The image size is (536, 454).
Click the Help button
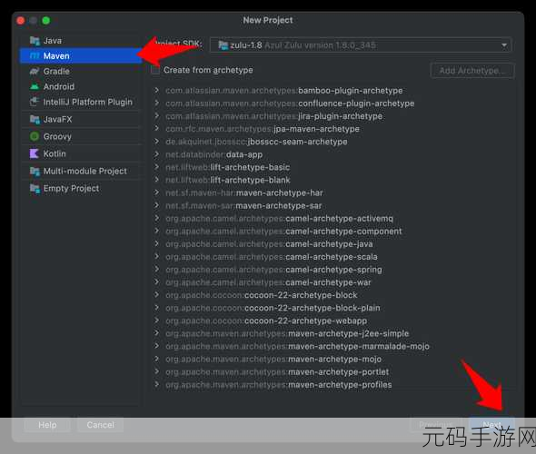coord(47,425)
